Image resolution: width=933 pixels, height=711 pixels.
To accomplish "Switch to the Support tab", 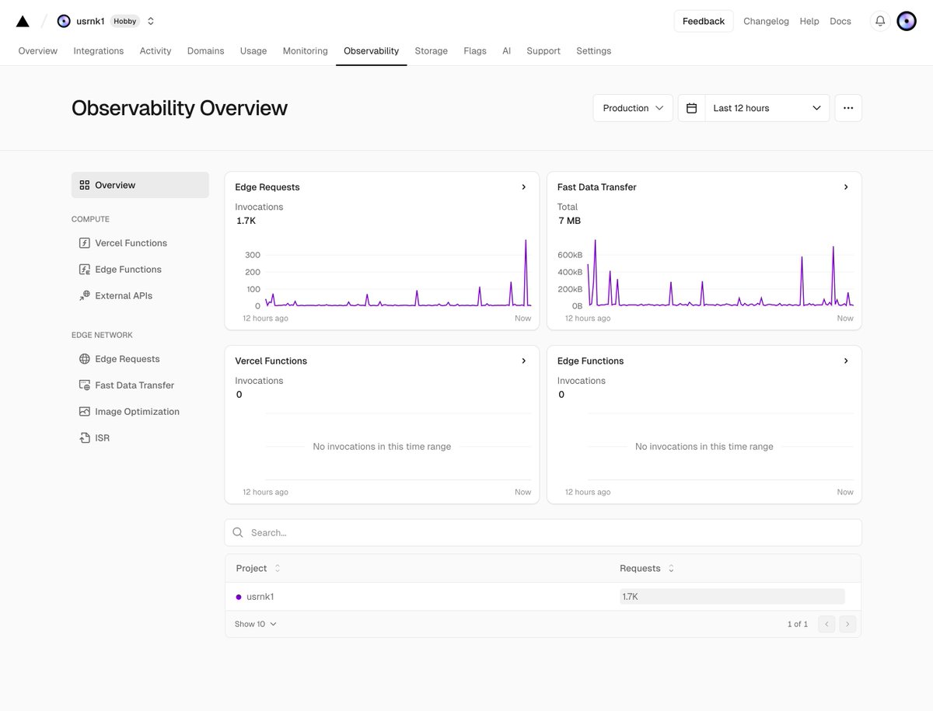I will (x=543, y=51).
